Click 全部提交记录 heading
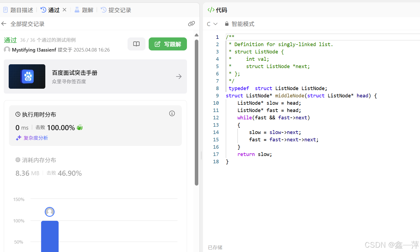Screen dimensions: 420x252 tap(27, 24)
